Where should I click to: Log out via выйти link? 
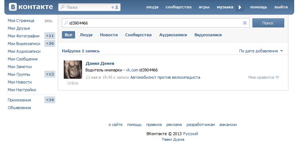pos(281,7)
